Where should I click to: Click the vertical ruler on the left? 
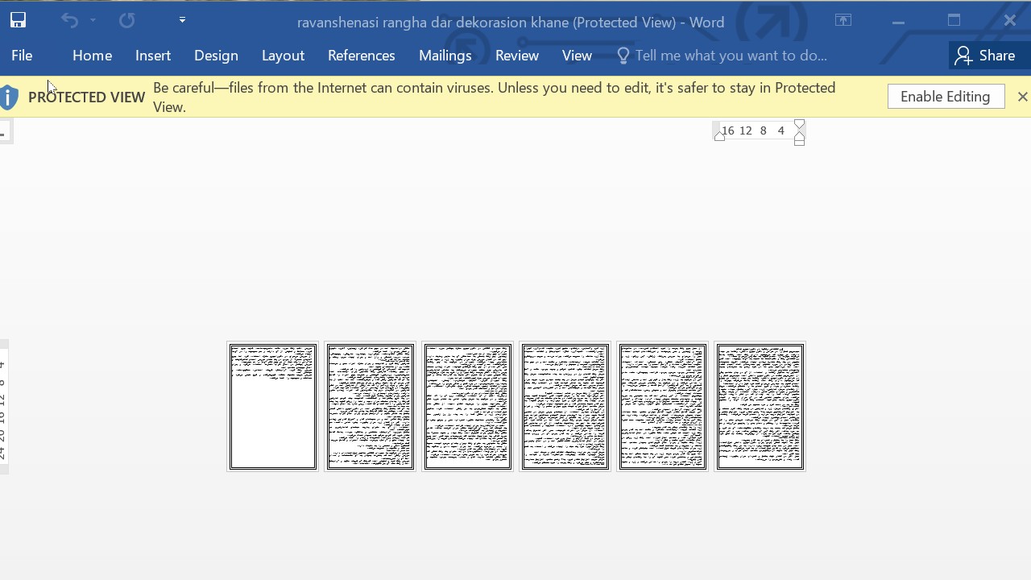3,407
